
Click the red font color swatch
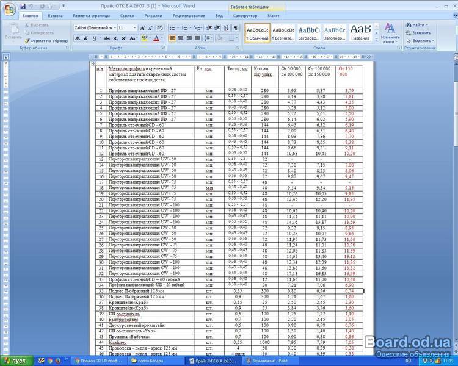pyautogui.click(x=156, y=38)
